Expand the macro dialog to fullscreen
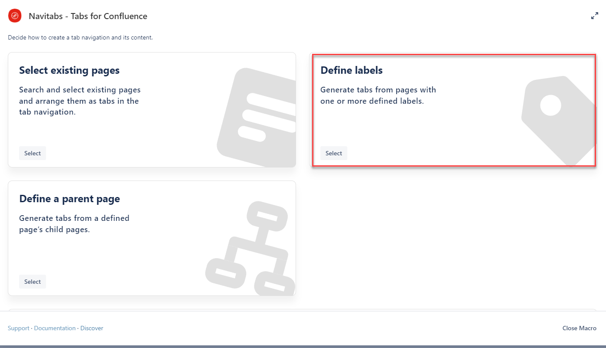The width and height of the screenshot is (606, 348). coord(594,16)
